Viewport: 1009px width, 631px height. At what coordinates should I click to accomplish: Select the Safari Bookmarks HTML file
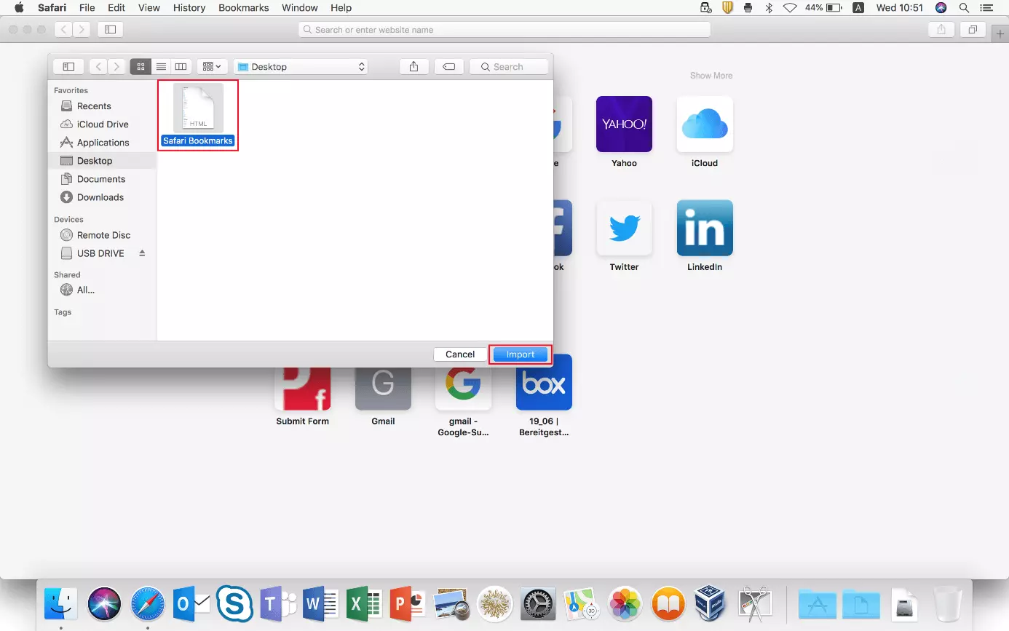pos(198,115)
